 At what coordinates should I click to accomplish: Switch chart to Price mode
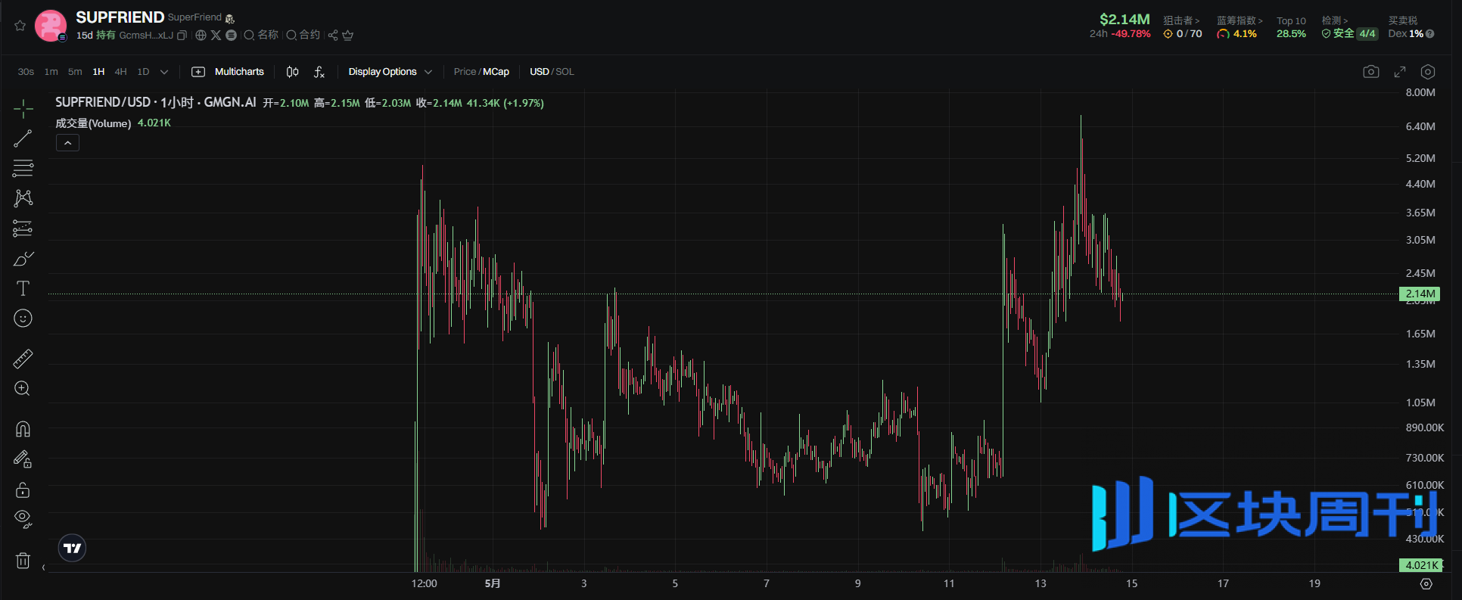coord(465,72)
